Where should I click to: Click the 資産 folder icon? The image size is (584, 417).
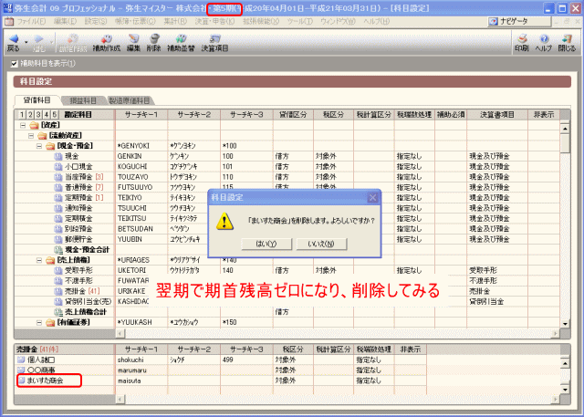coord(35,125)
